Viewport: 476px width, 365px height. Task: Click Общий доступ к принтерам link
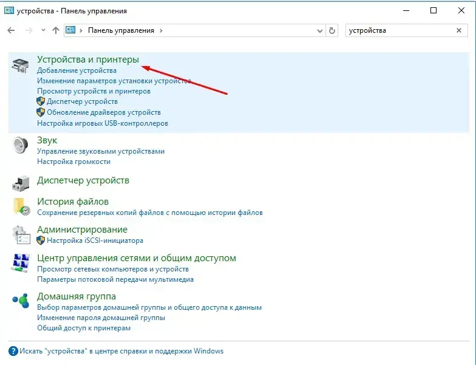84,328
